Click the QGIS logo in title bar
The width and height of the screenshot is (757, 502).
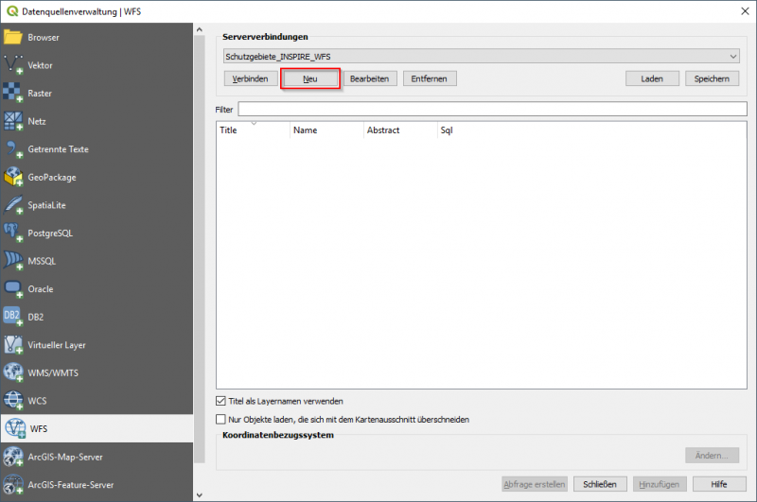click(x=12, y=11)
